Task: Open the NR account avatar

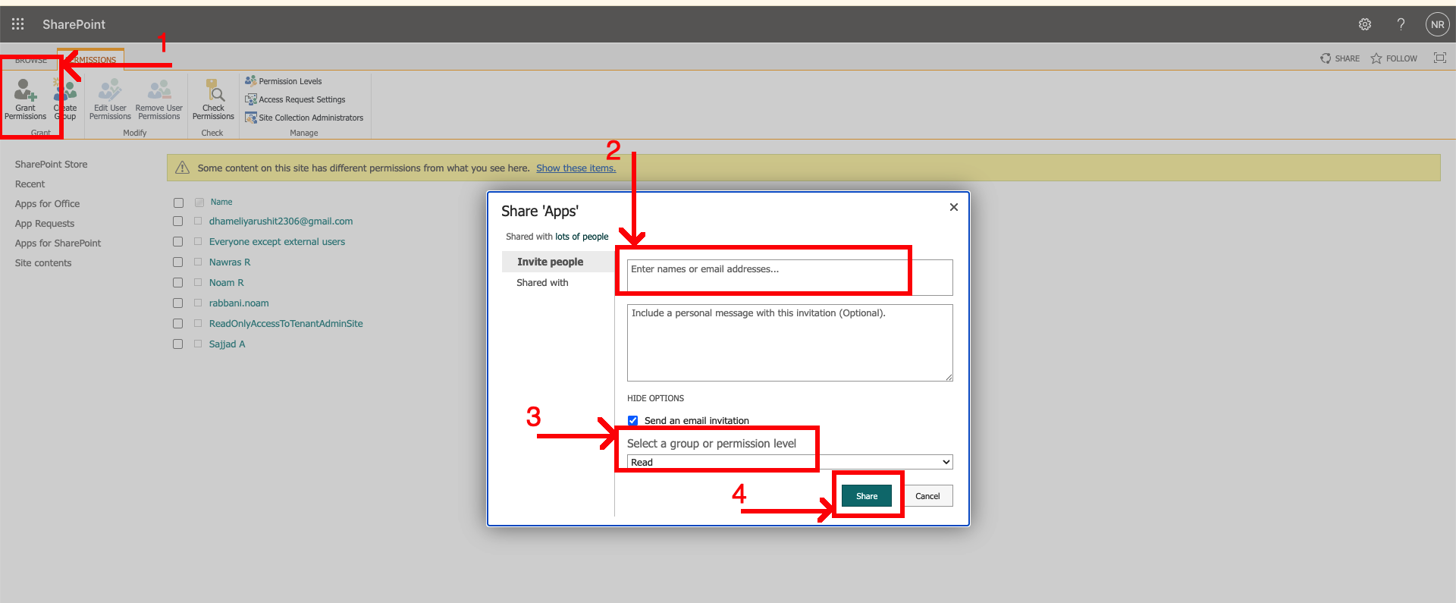Action: tap(1438, 24)
